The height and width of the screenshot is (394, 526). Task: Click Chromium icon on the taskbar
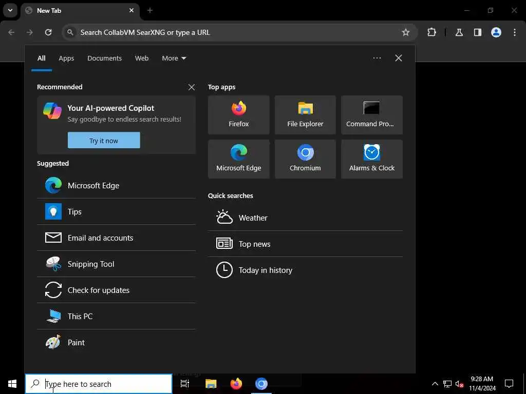pos(261,384)
